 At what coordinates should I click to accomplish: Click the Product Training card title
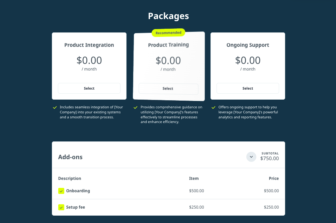click(168, 45)
